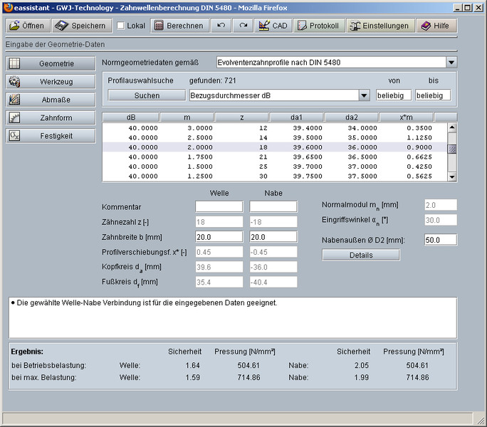
Task: Click the Nabenaußen Ø D2 input field
Action: pyautogui.click(x=440, y=240)
